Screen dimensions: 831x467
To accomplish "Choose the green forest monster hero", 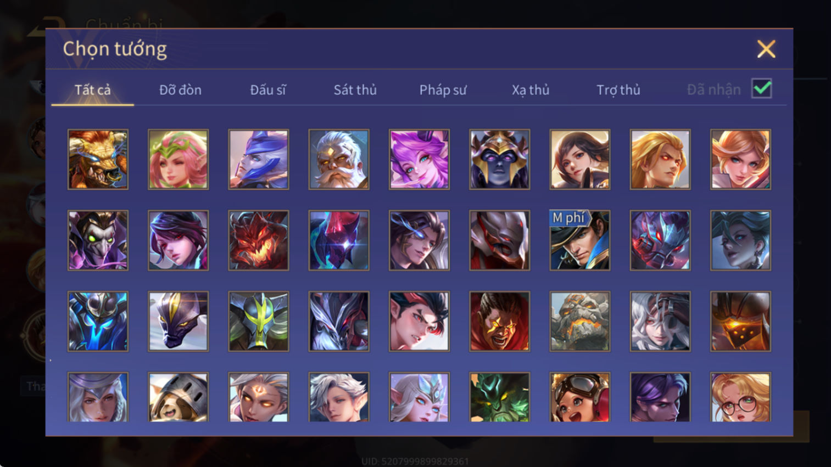I will (499, 397).
